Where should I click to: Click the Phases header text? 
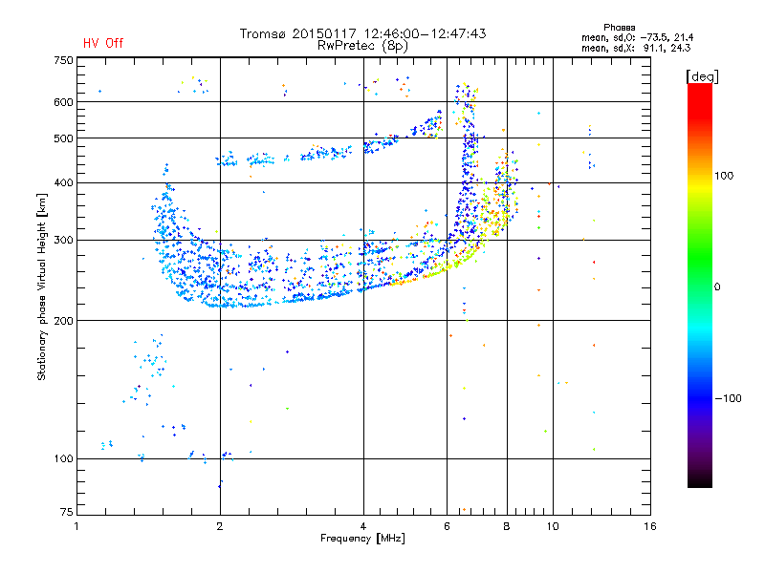[619, 28]
